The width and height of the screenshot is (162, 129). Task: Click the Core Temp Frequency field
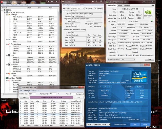(x=87, y=19)
